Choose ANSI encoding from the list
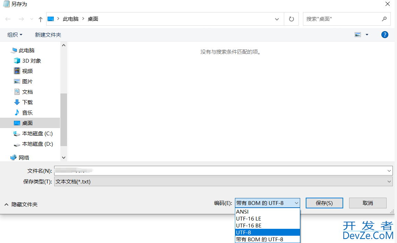Screen dimensions: 397x243 pyautogui.click(x=267, y=212)
